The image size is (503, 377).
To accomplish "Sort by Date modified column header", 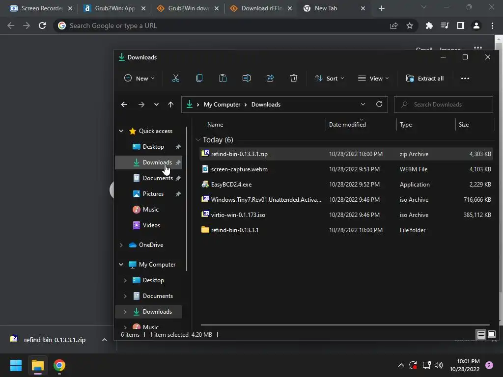I will pyautogui.click(x=347, y=125).
